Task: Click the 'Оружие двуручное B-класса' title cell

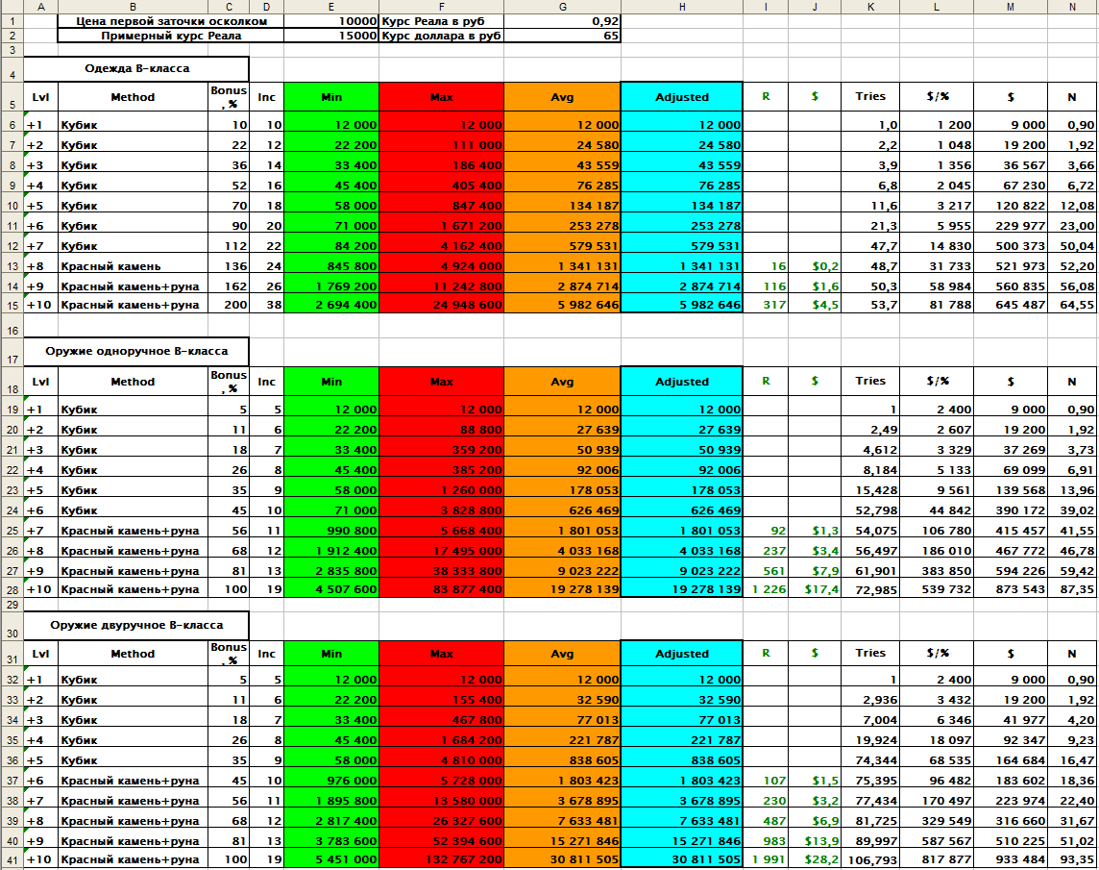Action: coord(135,625)
